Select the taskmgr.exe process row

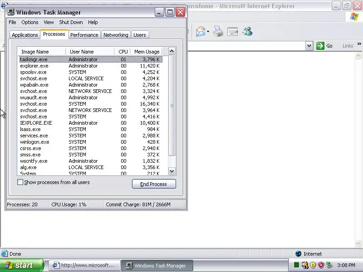[91, 59]
